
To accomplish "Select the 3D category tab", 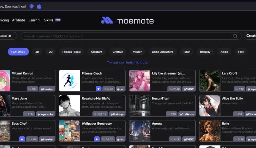I will tap(37, 52).
